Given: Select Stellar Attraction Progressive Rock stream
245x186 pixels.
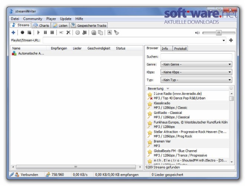Looking at the screenshot, I should tap(188, 134).
